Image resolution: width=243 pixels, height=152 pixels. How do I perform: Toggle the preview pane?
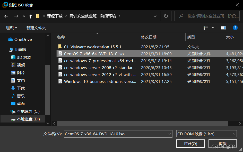pyautogui.click(x=223, y=28)
